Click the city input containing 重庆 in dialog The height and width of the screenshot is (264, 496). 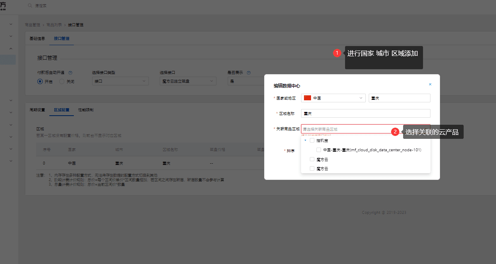coord(399,98)
